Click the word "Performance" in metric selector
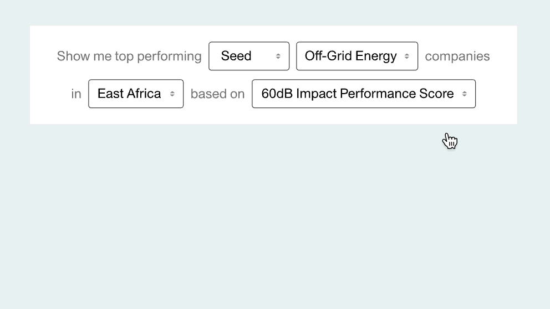Image resolution: width=550 pixels, height=309 pixels. (x=378, y=94)
